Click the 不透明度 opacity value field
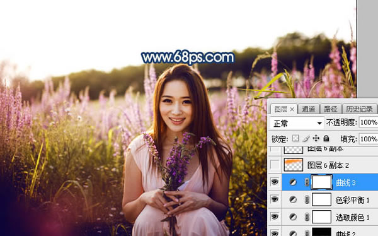 pyautogui.click(x=369, y=122)
